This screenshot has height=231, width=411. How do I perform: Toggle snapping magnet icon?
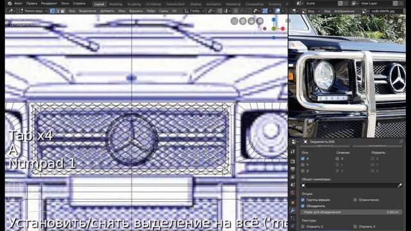click(x=220, y=11)
